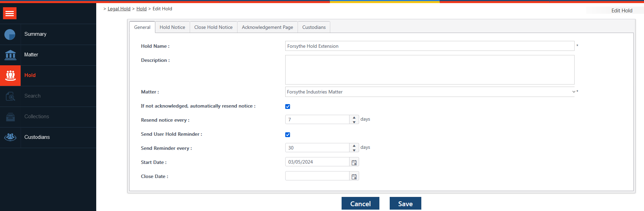Expand the Matter dropdown
The height and width of the screenshot is (211, 644).
point(573,92)
